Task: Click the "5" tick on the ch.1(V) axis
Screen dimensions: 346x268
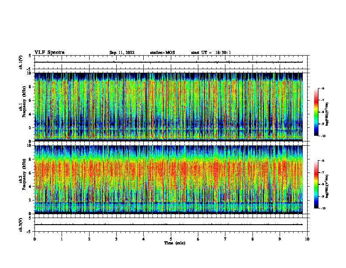Action: [x=30, y=56]
